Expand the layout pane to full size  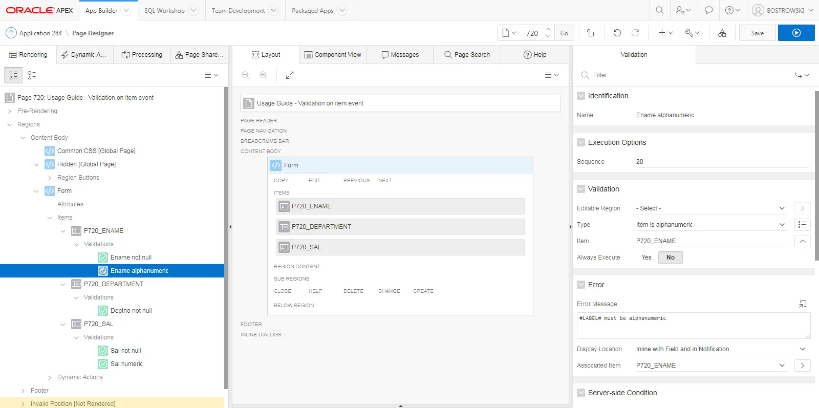pyautogui.click(x=290, y=75)
